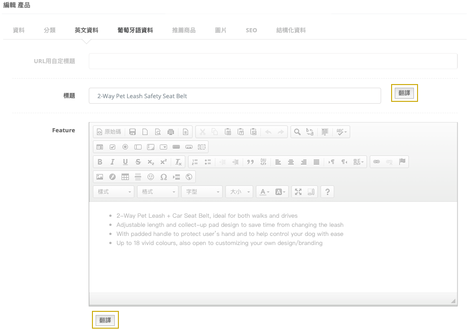The width and height of the screenshot is (469, 330).
Task: Set right-to-left text direction
Action: coord(344,162)
